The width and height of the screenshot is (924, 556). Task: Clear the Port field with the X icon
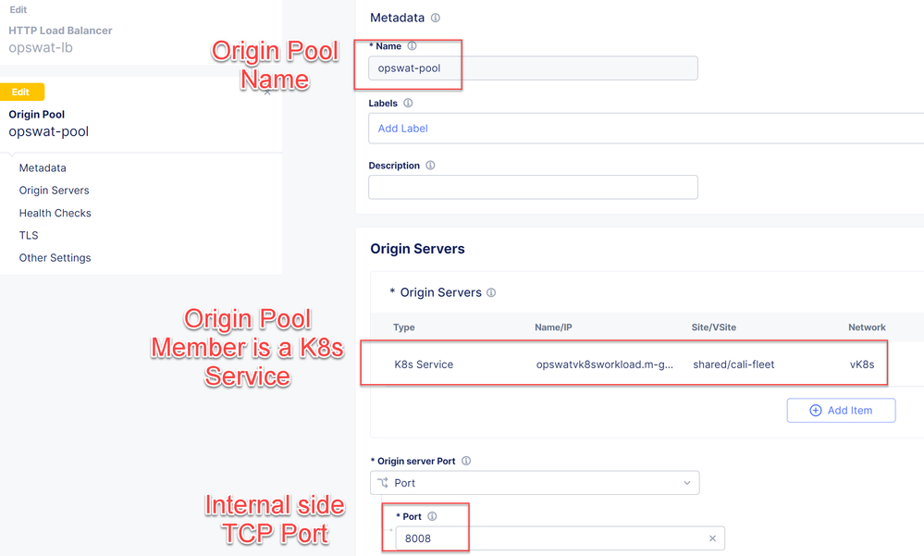(x=712, y=538)
